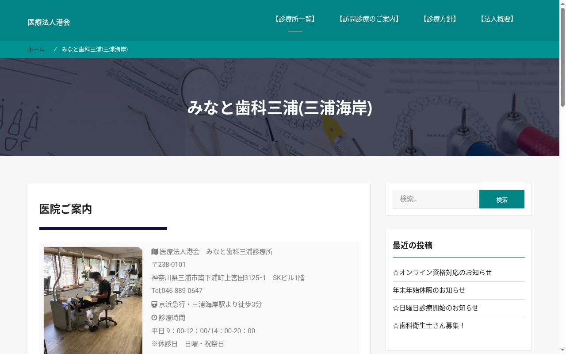Click the ホーム breadcrumb link

(36, 50)
